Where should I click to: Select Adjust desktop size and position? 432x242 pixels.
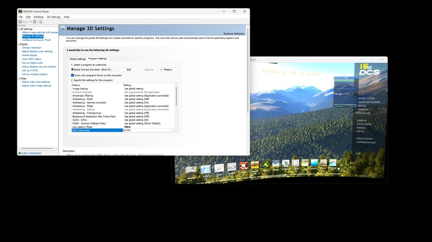point(39,66)
